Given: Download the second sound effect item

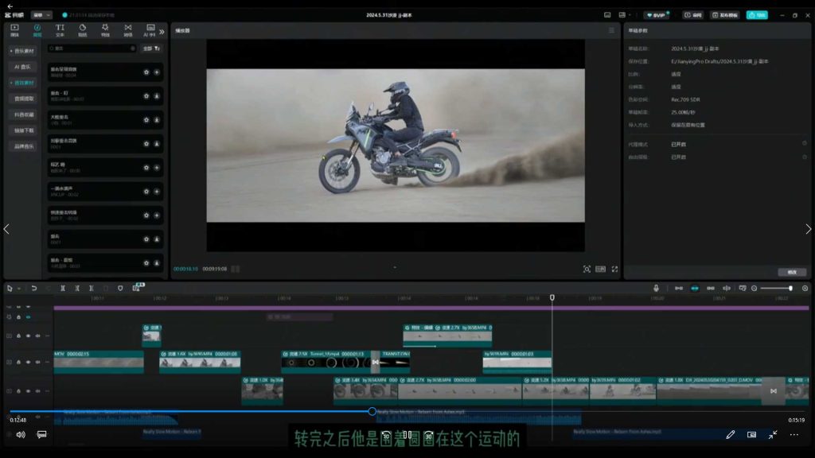Looking at the screenshot, I should (x=157, y=96).
